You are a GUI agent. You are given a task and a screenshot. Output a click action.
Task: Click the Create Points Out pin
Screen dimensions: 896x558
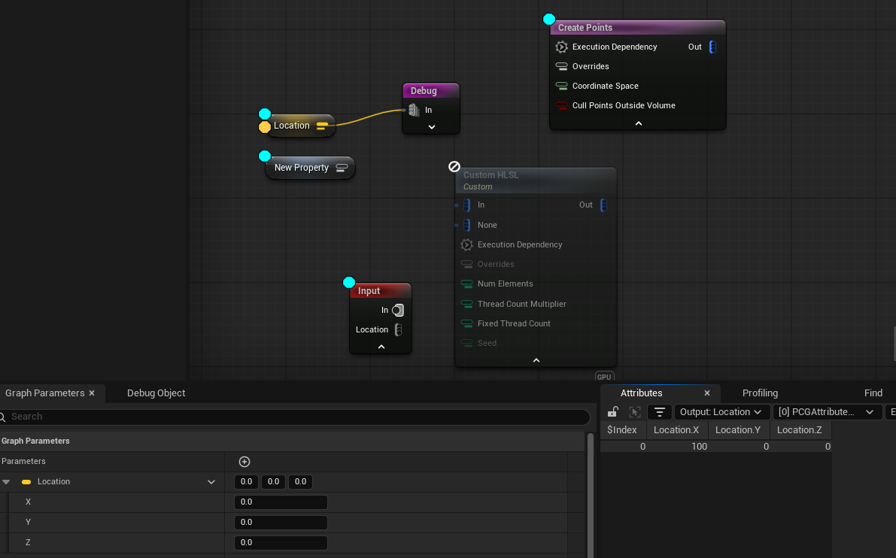712,47
